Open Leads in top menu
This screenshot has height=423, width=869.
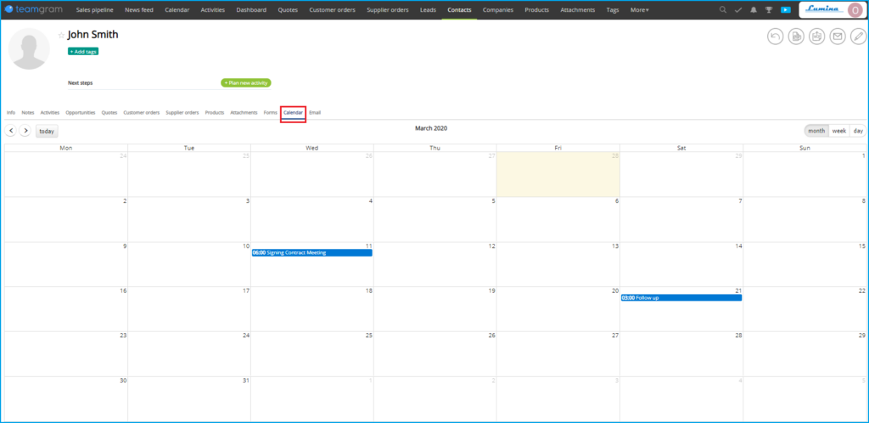[429, 10]
